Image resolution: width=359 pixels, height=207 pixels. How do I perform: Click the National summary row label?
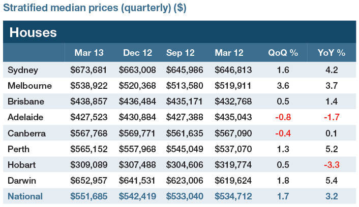(25, 196)
